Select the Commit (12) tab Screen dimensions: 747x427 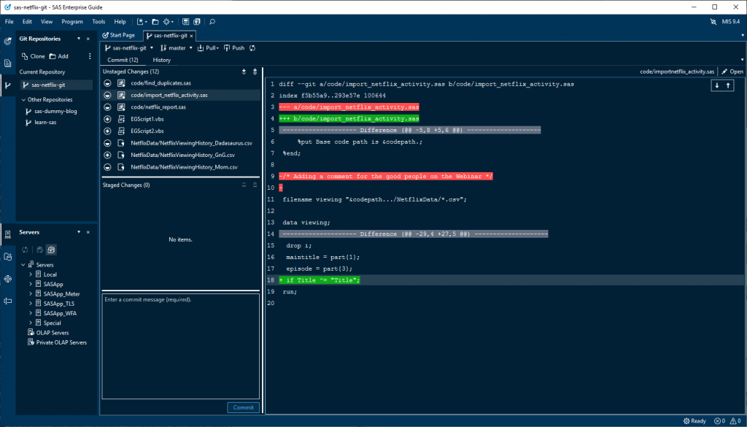tap(123, 60)
